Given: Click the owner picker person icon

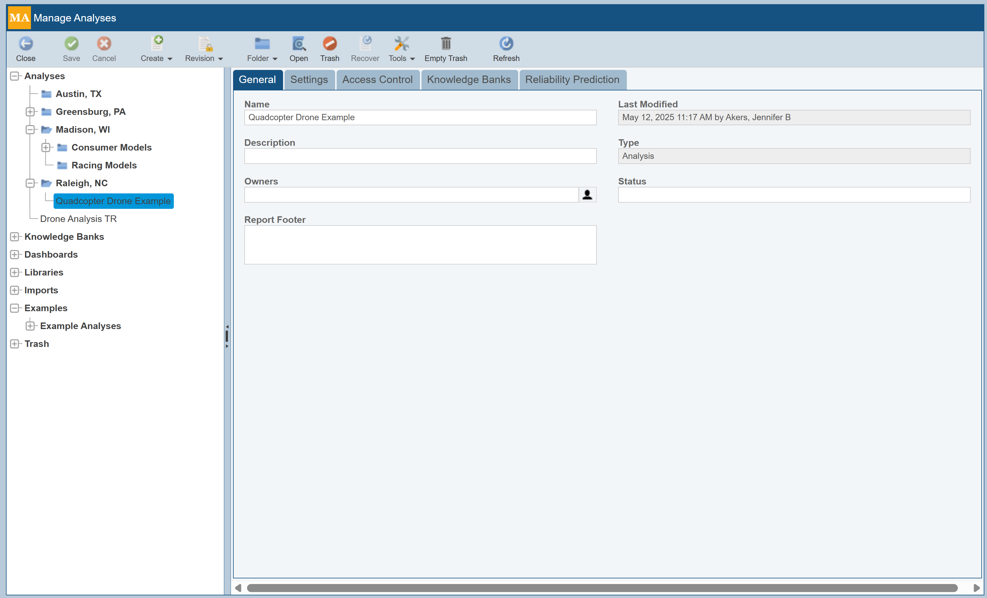Looking at the screenshot, I should click(x=587, y=195).
